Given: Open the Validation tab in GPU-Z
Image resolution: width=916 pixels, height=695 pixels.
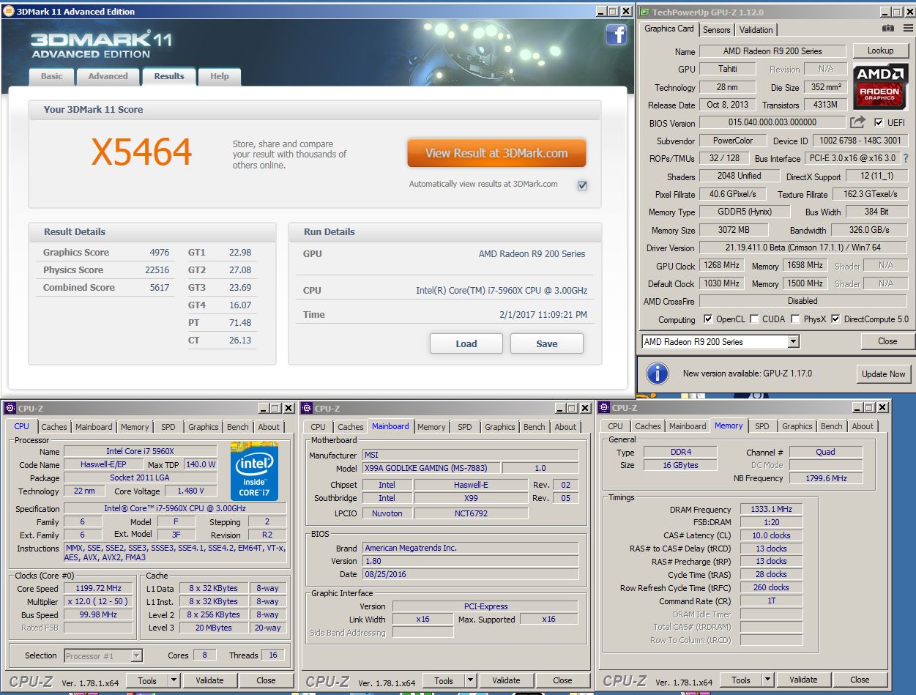Looking at the screenshot, I should 756,30.
